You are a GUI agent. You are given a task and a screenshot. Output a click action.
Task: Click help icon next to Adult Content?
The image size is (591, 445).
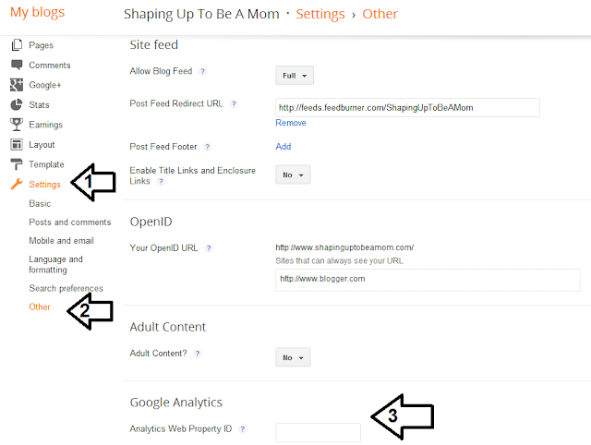[198, 354]
